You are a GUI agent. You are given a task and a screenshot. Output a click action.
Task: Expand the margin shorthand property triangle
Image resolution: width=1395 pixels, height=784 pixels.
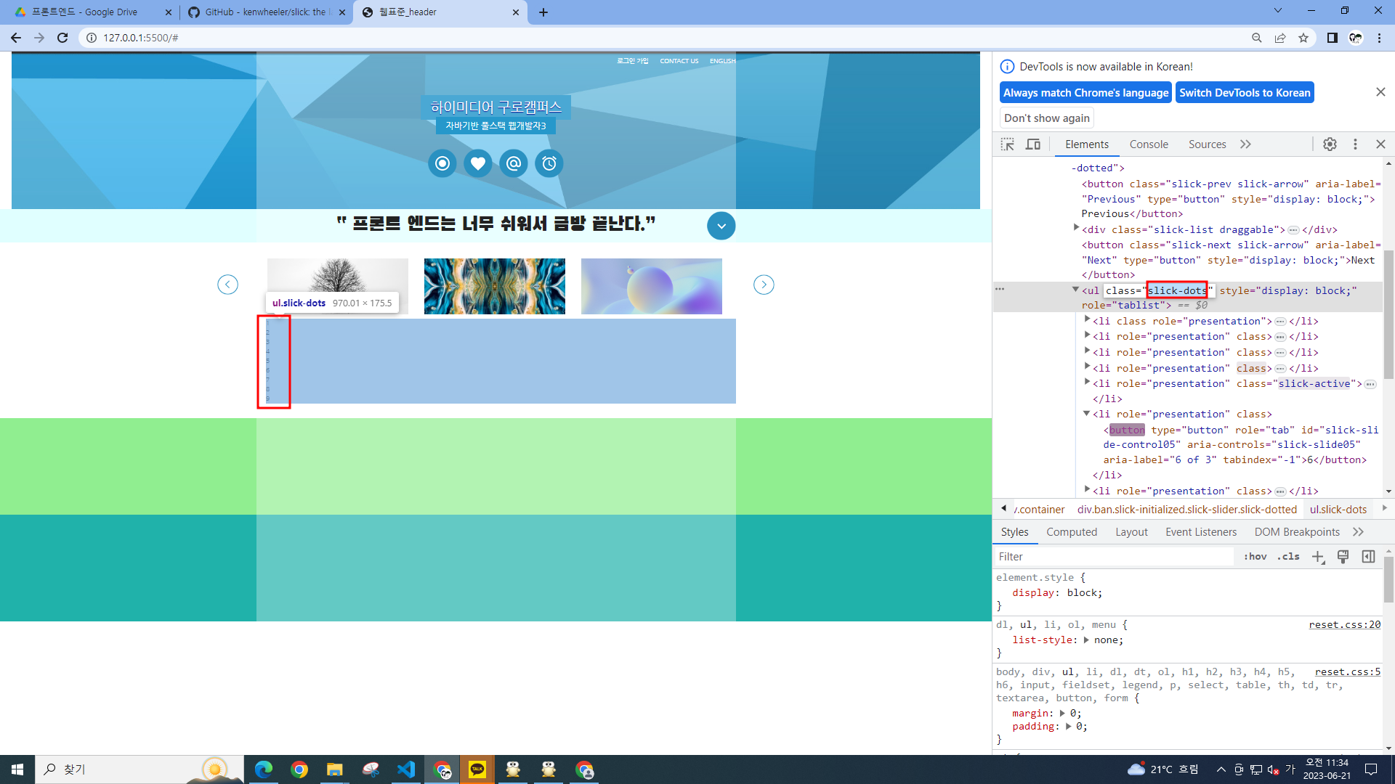(1062, 714)
